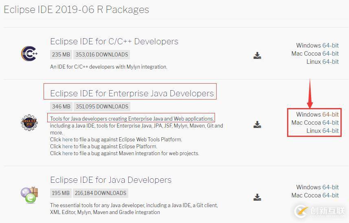Open Eclipse IDE for Java Developers title
Screen dimensions: 349x223
click(x=111, y=180)
